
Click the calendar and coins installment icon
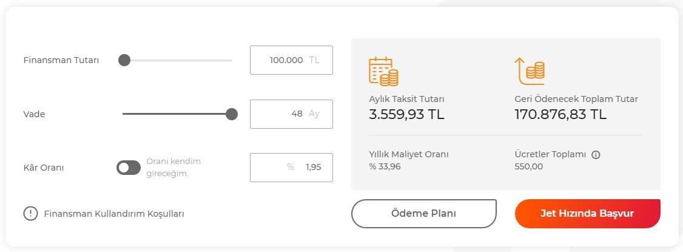coord(383,71)
